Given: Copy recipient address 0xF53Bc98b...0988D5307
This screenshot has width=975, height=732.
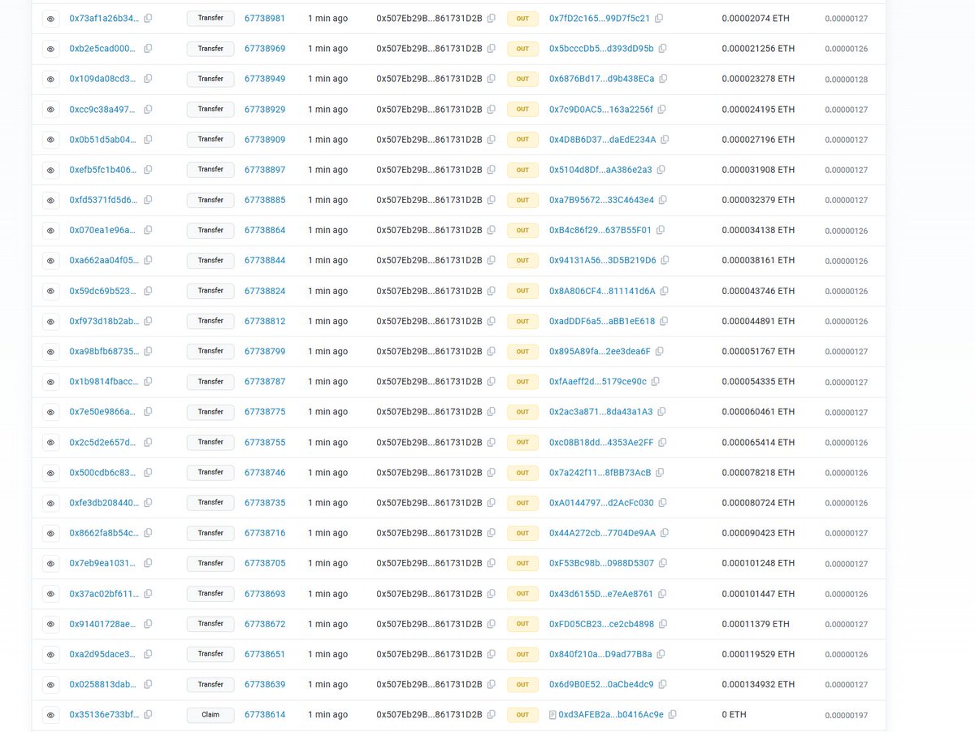Looking at the screenshot, I should (x=662, y=563).
